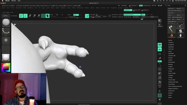The height and width of the screenshot is (105, 187).
Task: Click the LightBox button
Action: pos(5,16)
